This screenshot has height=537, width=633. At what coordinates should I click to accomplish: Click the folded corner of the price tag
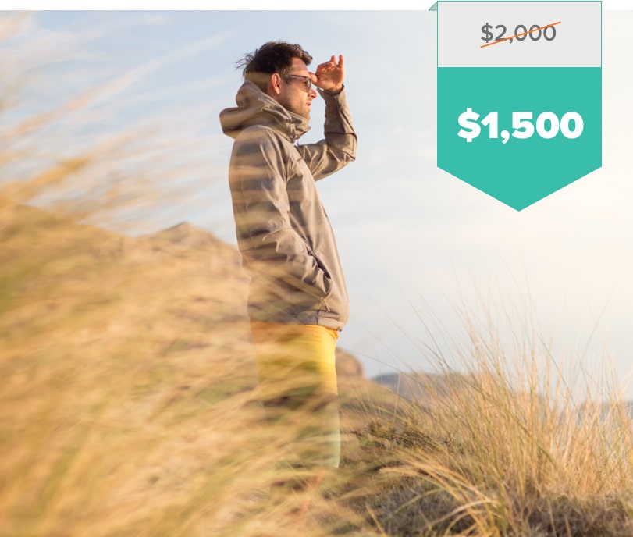point(433,6)
